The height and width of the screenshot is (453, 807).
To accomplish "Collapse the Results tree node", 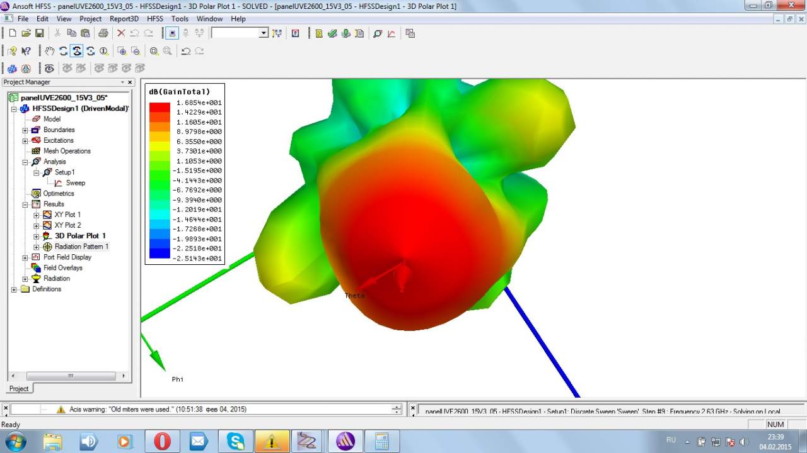I will [25, 204].
